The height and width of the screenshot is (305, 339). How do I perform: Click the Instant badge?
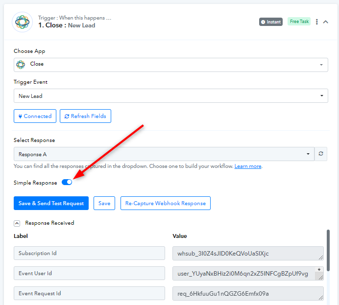(x=271, y=22)
